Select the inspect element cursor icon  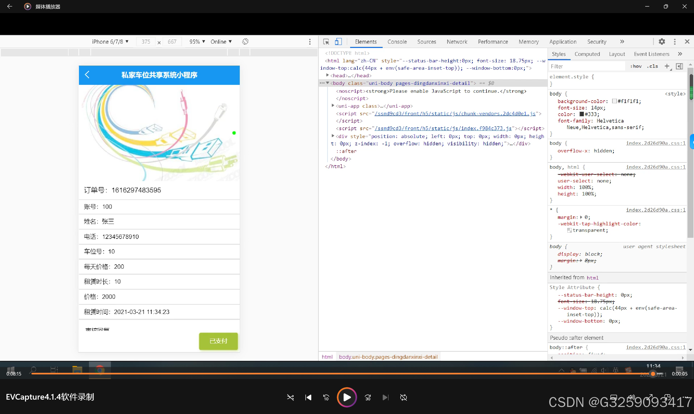point(326,42)
